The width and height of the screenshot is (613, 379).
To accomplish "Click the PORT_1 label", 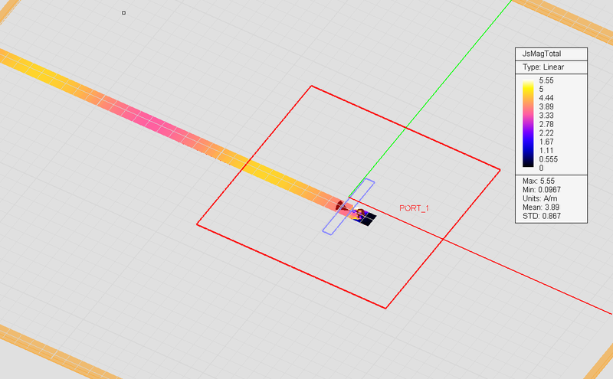I will tap(414, 208).
